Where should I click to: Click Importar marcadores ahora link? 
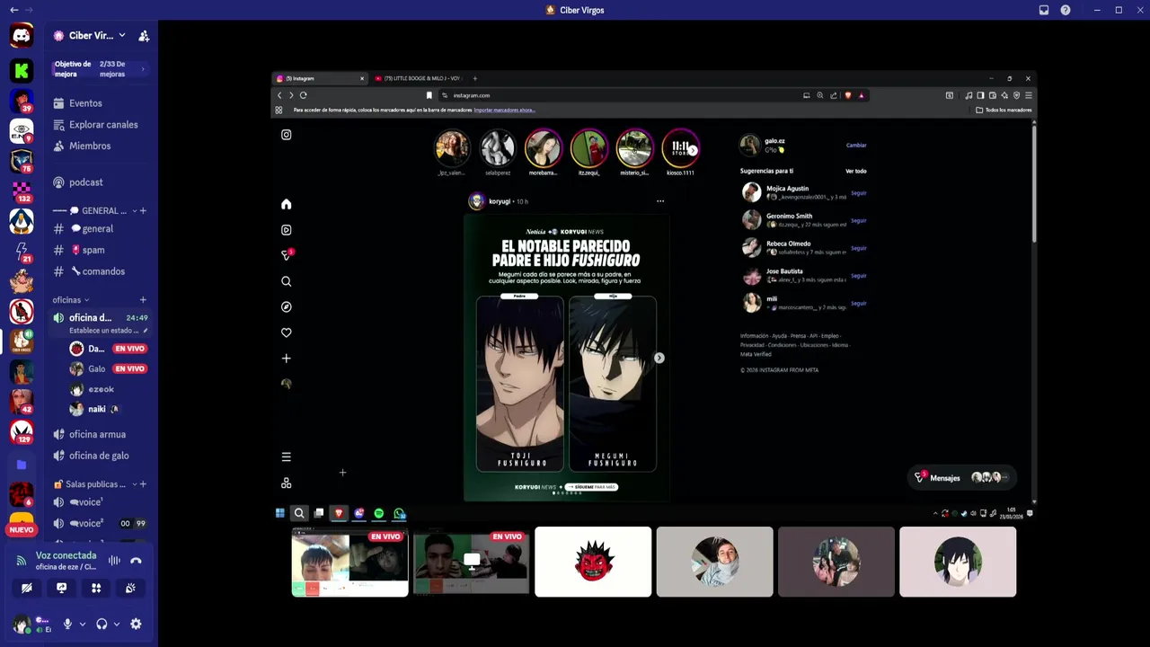[504, 110]
